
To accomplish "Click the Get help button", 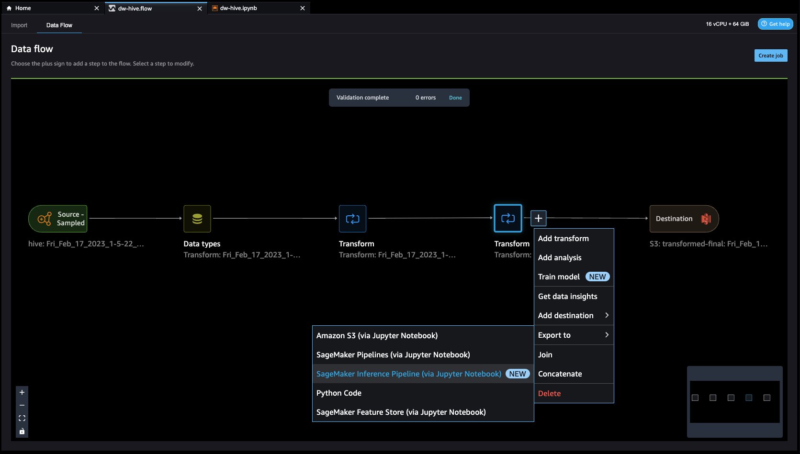I will pos(776,24).
